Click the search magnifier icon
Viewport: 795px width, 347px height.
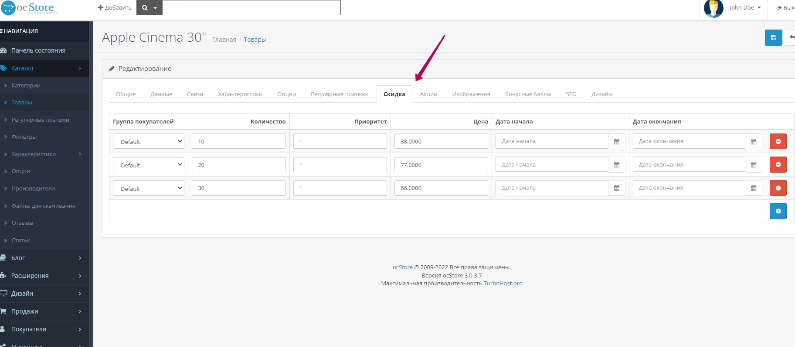pos(145,8)
